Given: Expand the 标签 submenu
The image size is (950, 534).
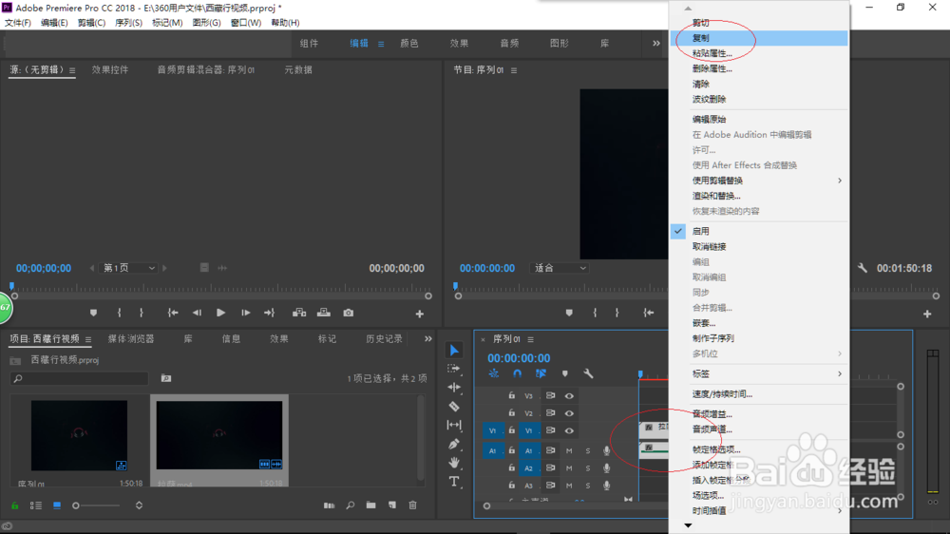Looking at the screenshot, I should (x=759, y=374).
